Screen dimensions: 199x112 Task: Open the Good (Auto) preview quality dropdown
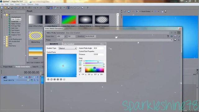[152, 12]
